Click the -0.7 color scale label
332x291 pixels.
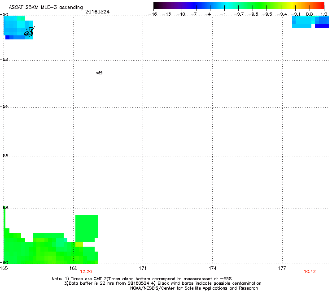[x=239, y=14]
